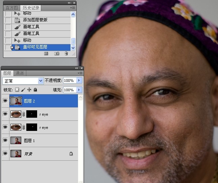Toggle lock transparent pixels icon

pos(17,90)
